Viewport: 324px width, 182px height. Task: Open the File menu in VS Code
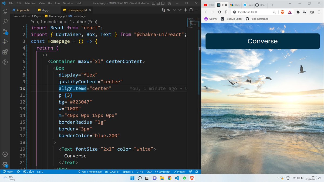[x=11, y=3]
